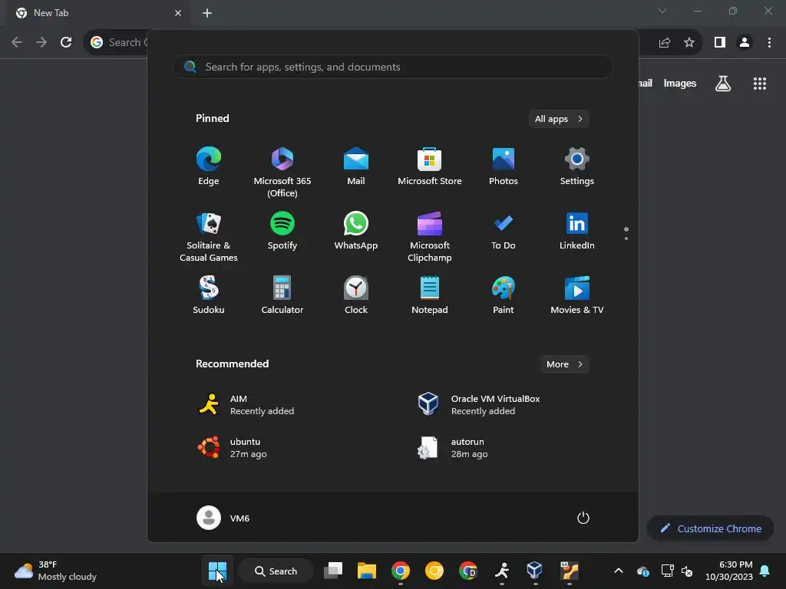Image resolution: width=786 pixels, height=589 pixels.
Task: Open the Paint app
Action: [x=504, y=295]
